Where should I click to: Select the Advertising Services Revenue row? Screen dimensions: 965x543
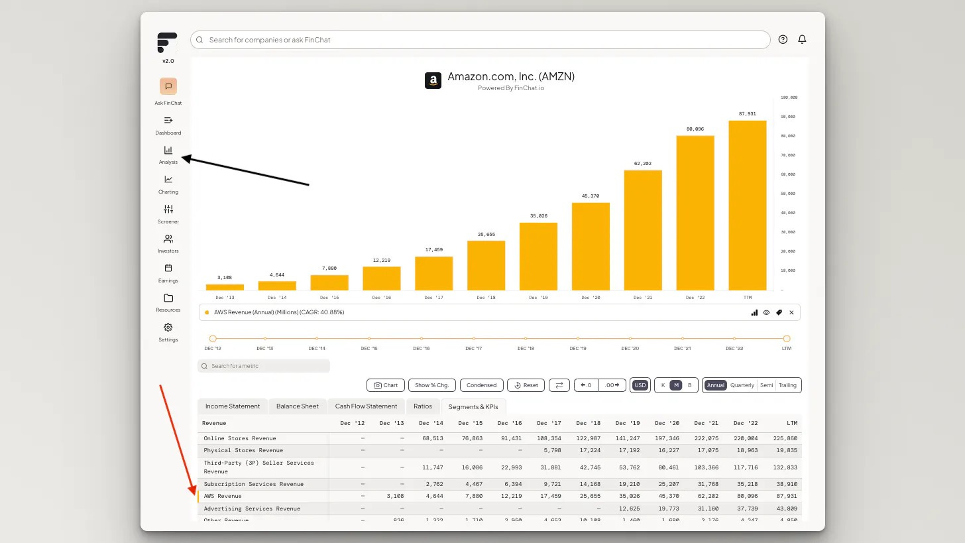[500, 509]
